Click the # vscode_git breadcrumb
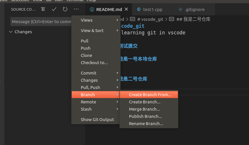The image size is (249, 145). (x=150, y=19)
